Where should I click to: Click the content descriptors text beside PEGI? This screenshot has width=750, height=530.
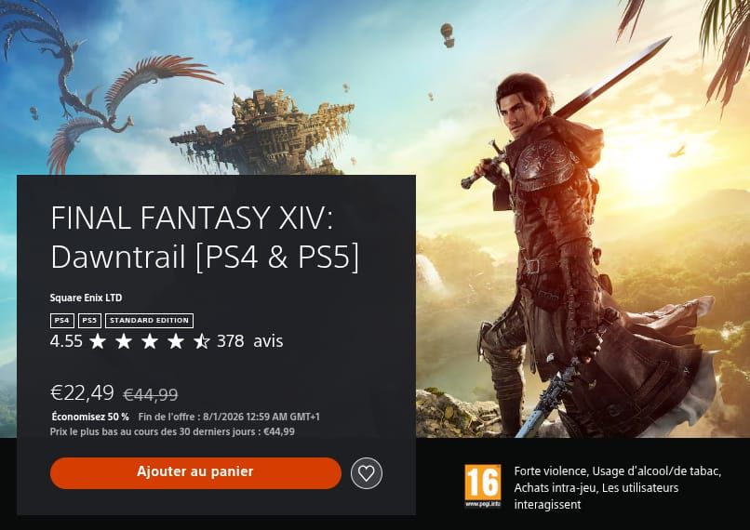pos(618,488)
